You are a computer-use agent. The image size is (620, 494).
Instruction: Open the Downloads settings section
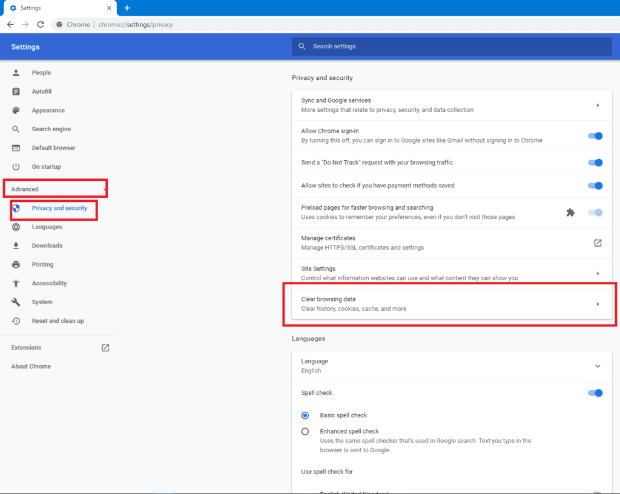tap(47, 245)
